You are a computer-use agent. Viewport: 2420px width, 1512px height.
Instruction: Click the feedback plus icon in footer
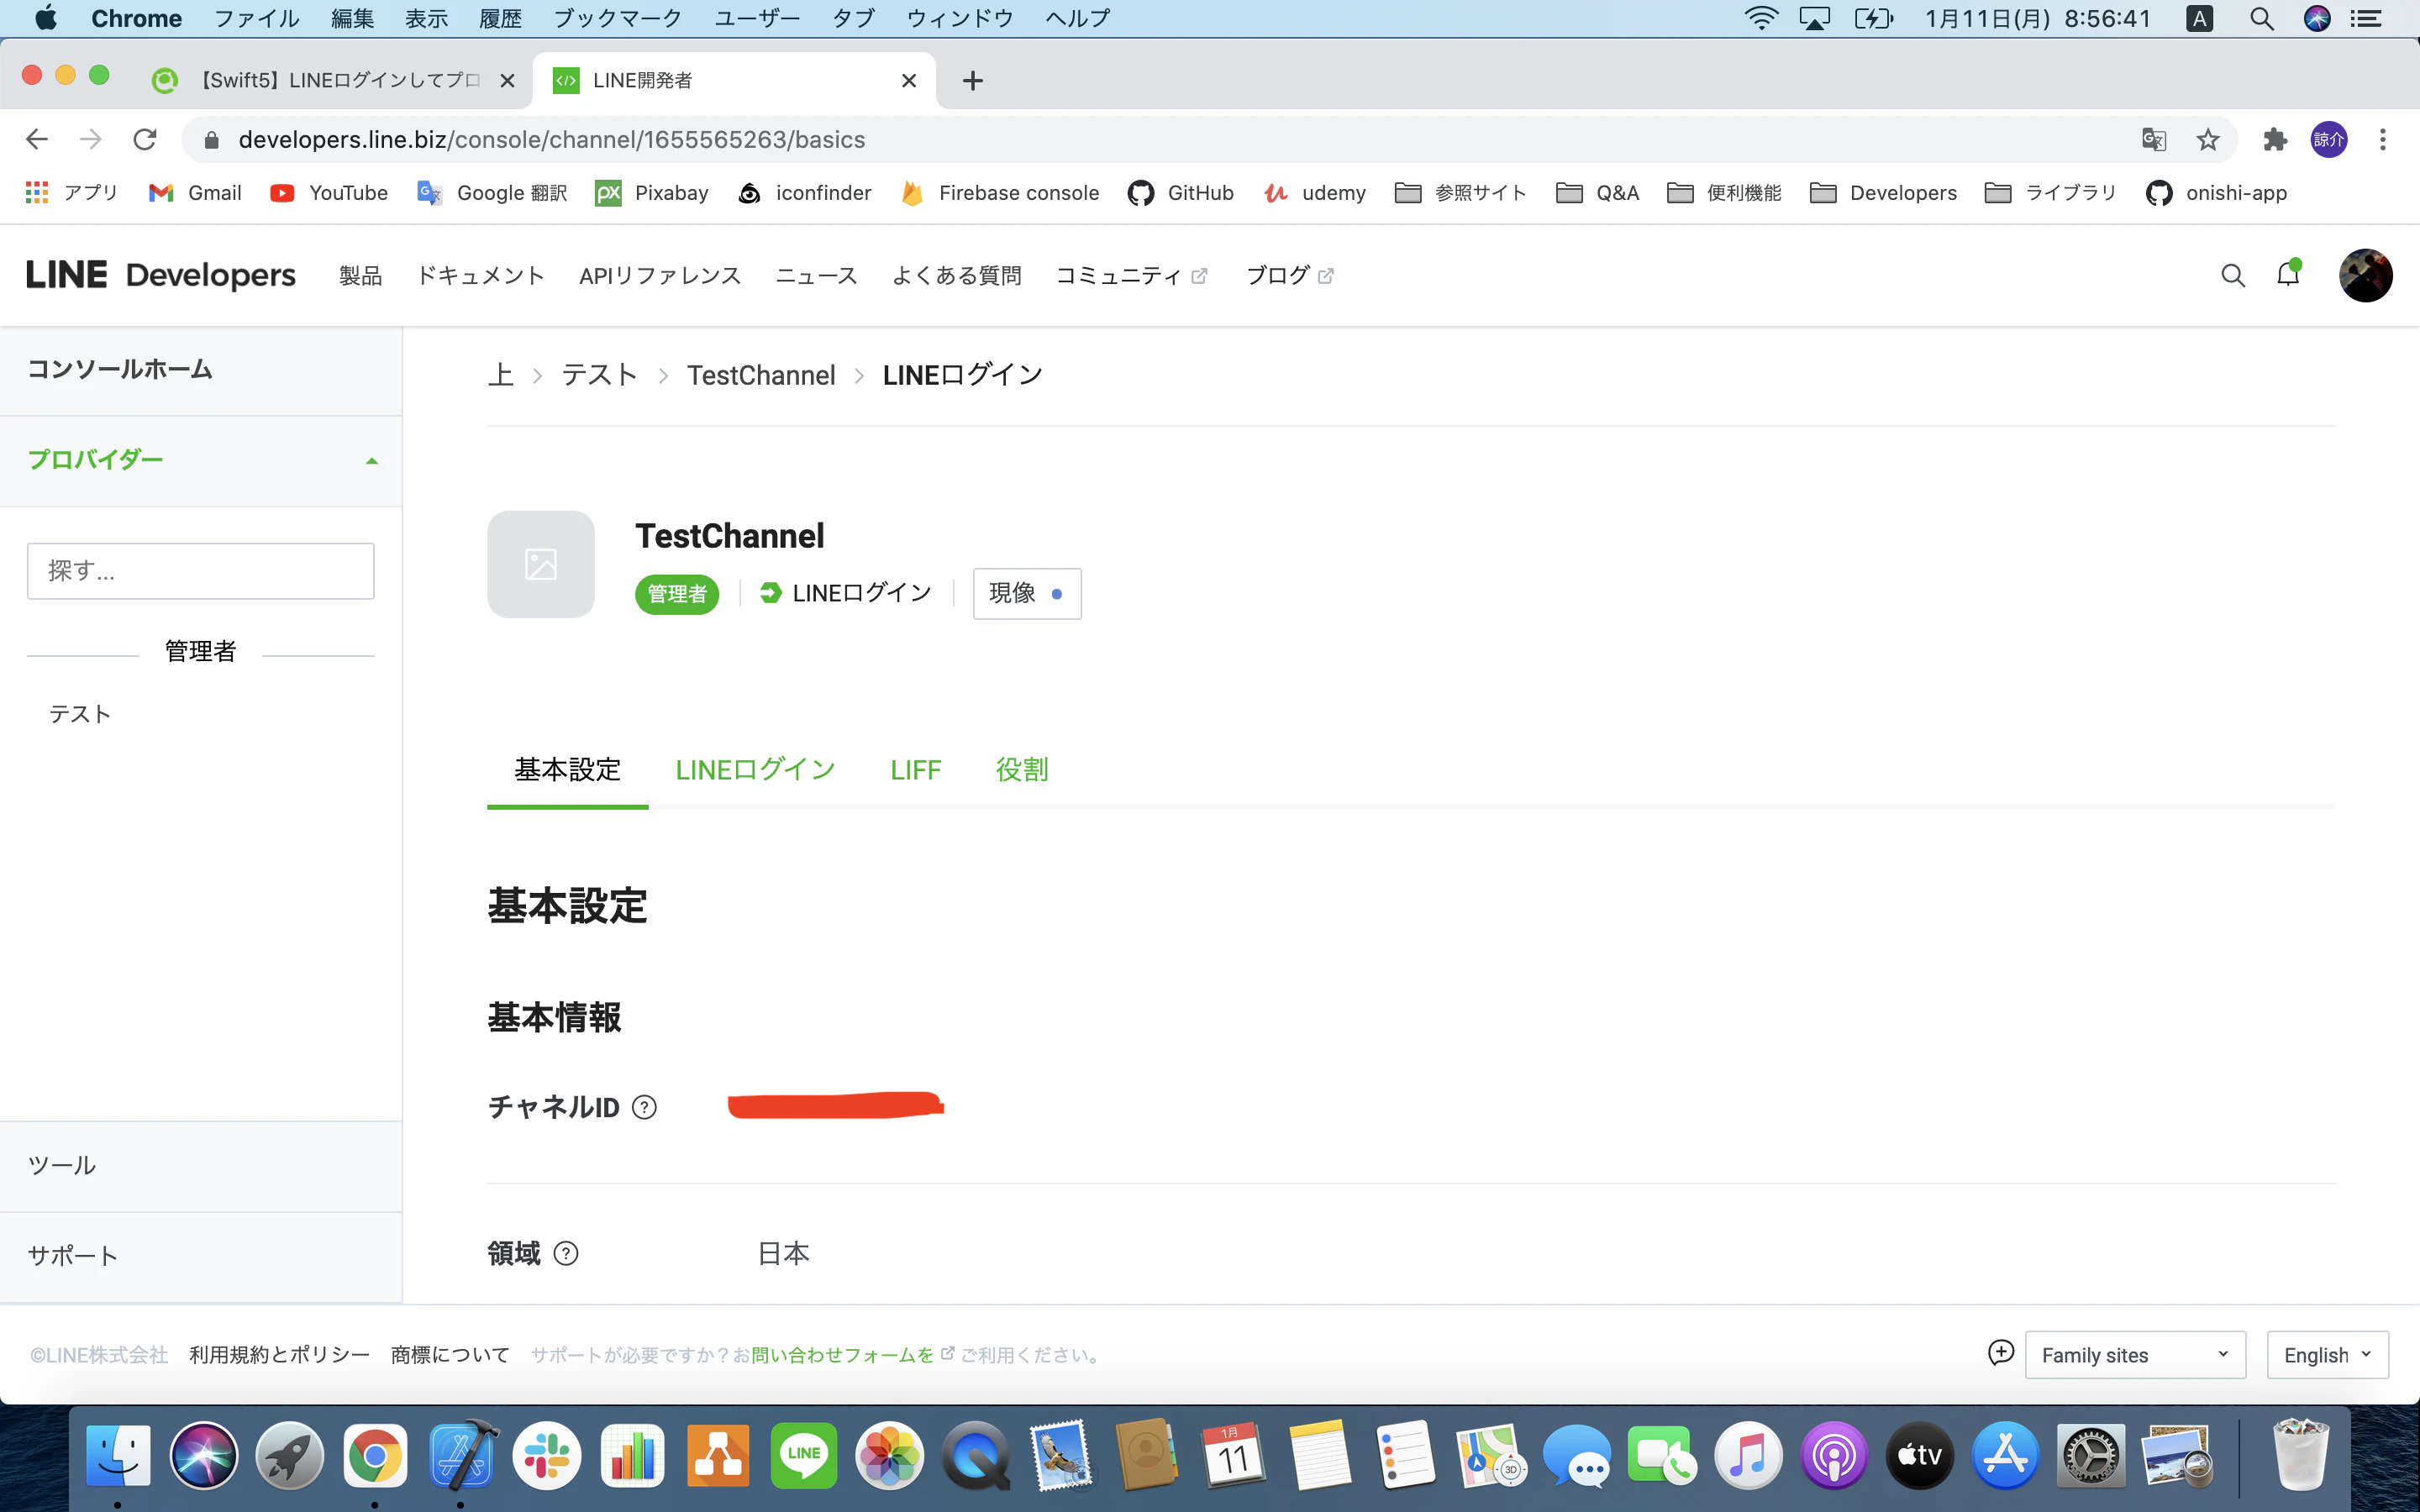point(2000,1353)
